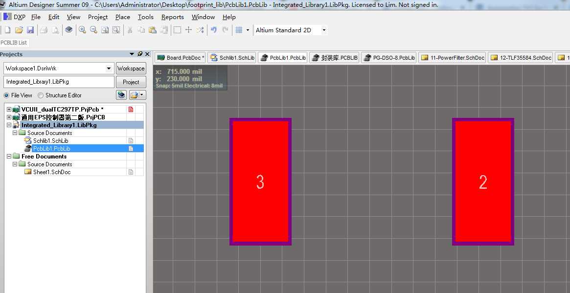Viewport: 570px width, 293px height.
Task: Click the Select Inside Area tool
Action: (x=177, y=30)
